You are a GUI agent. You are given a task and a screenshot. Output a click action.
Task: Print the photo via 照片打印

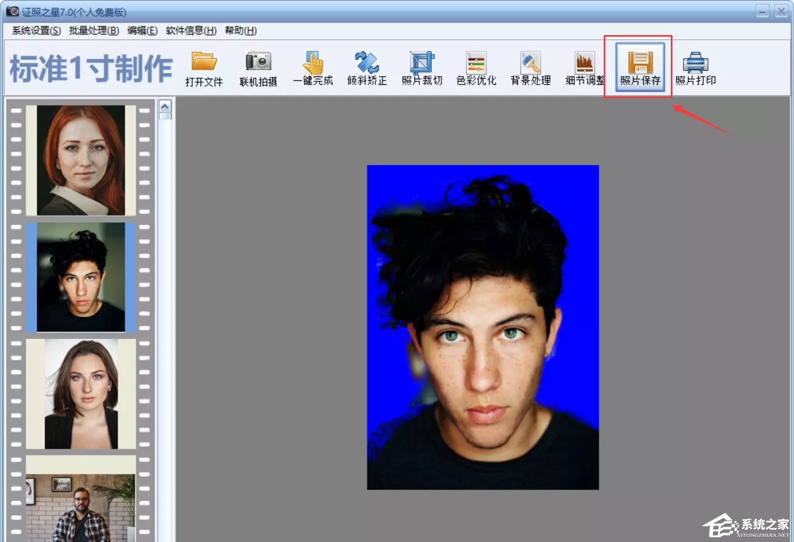(x=695, y=69)
